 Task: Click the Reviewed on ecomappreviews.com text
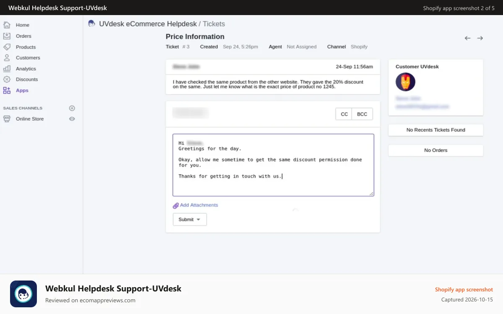pyautogui.click(x=90, y=300)
